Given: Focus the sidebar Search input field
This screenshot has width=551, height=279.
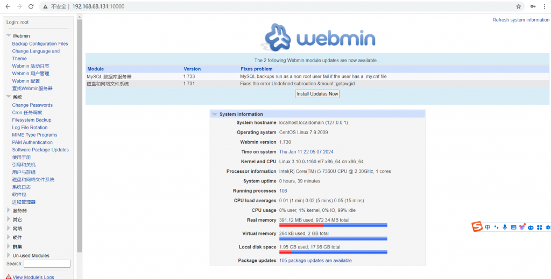Looking at the screenshot, I should tap(47, 264).
